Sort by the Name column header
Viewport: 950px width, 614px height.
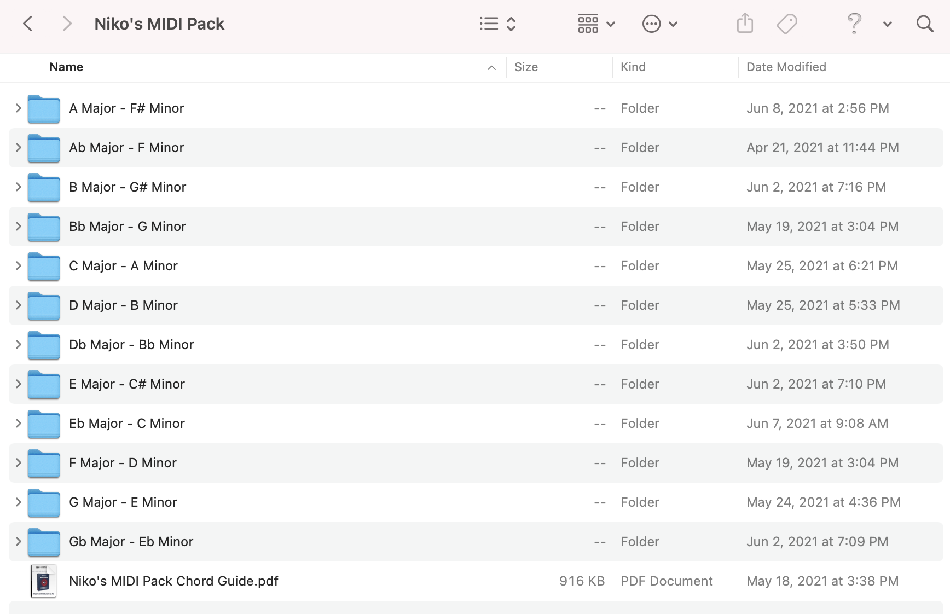[66, 67]
